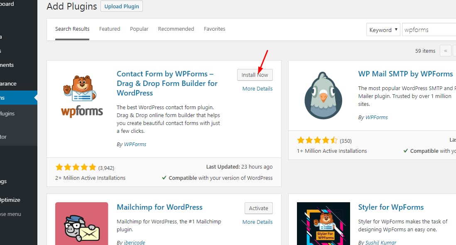Go to previous page with double-arrow button
The image size is (456, 245).
(x=446, y=51)
